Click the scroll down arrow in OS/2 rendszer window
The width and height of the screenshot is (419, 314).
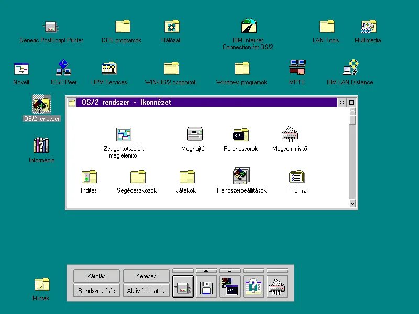[352, 204]
